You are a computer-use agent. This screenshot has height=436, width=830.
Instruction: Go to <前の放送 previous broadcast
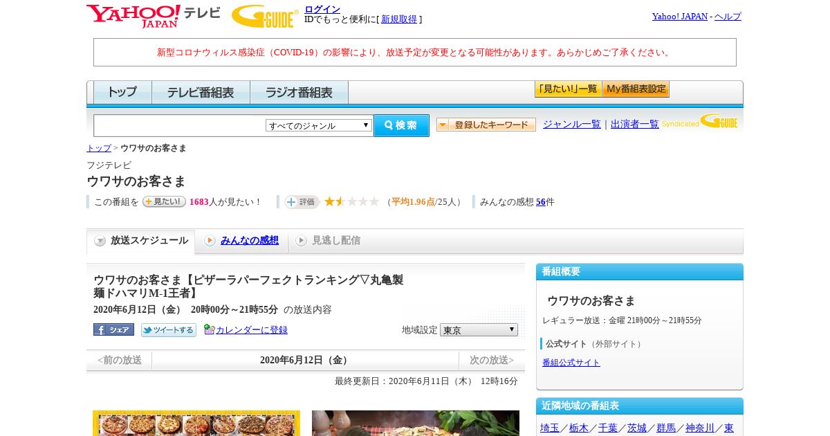point(119,360)
